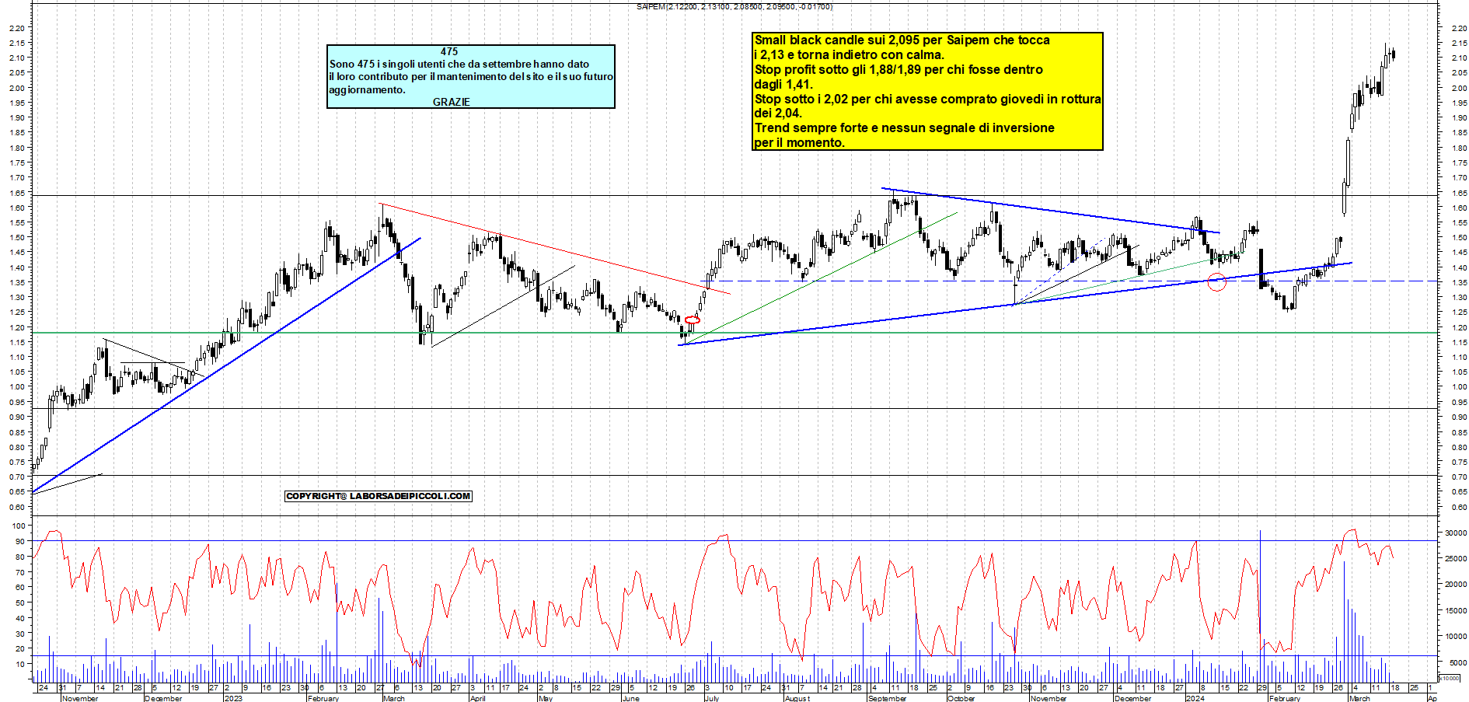The height and width of the screenshot is (702, 1469).
Task: Click the 5000 volume scale label
Action: pyautogui.click(x=1457, y=662)
